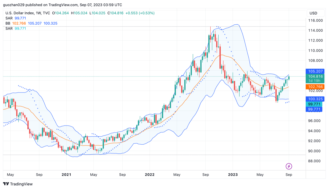Select the teal SAR legend below BB

9,29
